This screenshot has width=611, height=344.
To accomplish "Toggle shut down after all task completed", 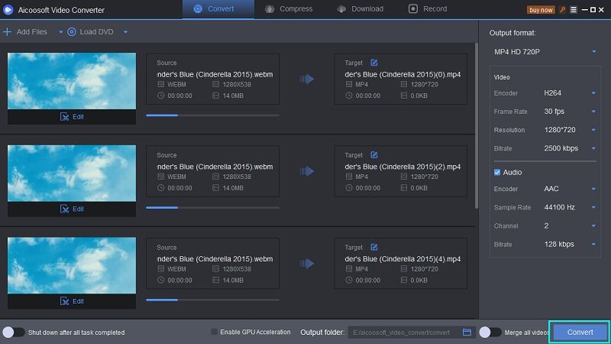I will pyautogui.click(x=14, y=333).
